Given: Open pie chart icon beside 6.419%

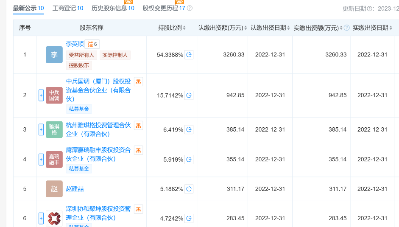Looking at the screenshot, I should [x=189, y=129].
